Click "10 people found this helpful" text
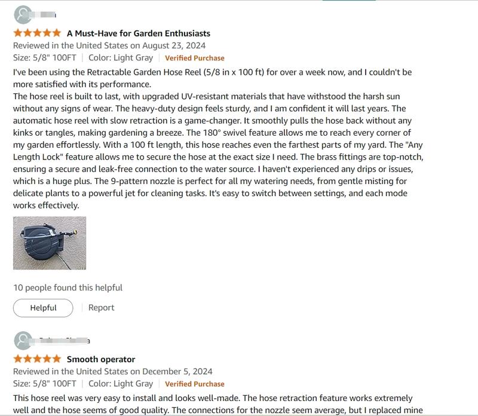This screenshot has width=478, height=416. pos(68,287)
